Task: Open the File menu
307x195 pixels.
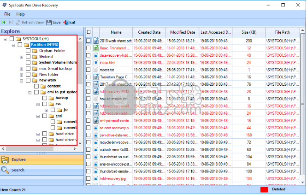Action: 7,14
